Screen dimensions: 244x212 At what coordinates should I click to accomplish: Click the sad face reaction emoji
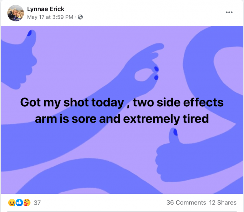click(11, 202)
